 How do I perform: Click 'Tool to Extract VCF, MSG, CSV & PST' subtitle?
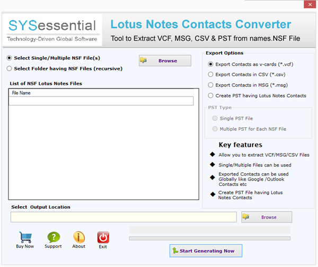(x=205, y=38)
